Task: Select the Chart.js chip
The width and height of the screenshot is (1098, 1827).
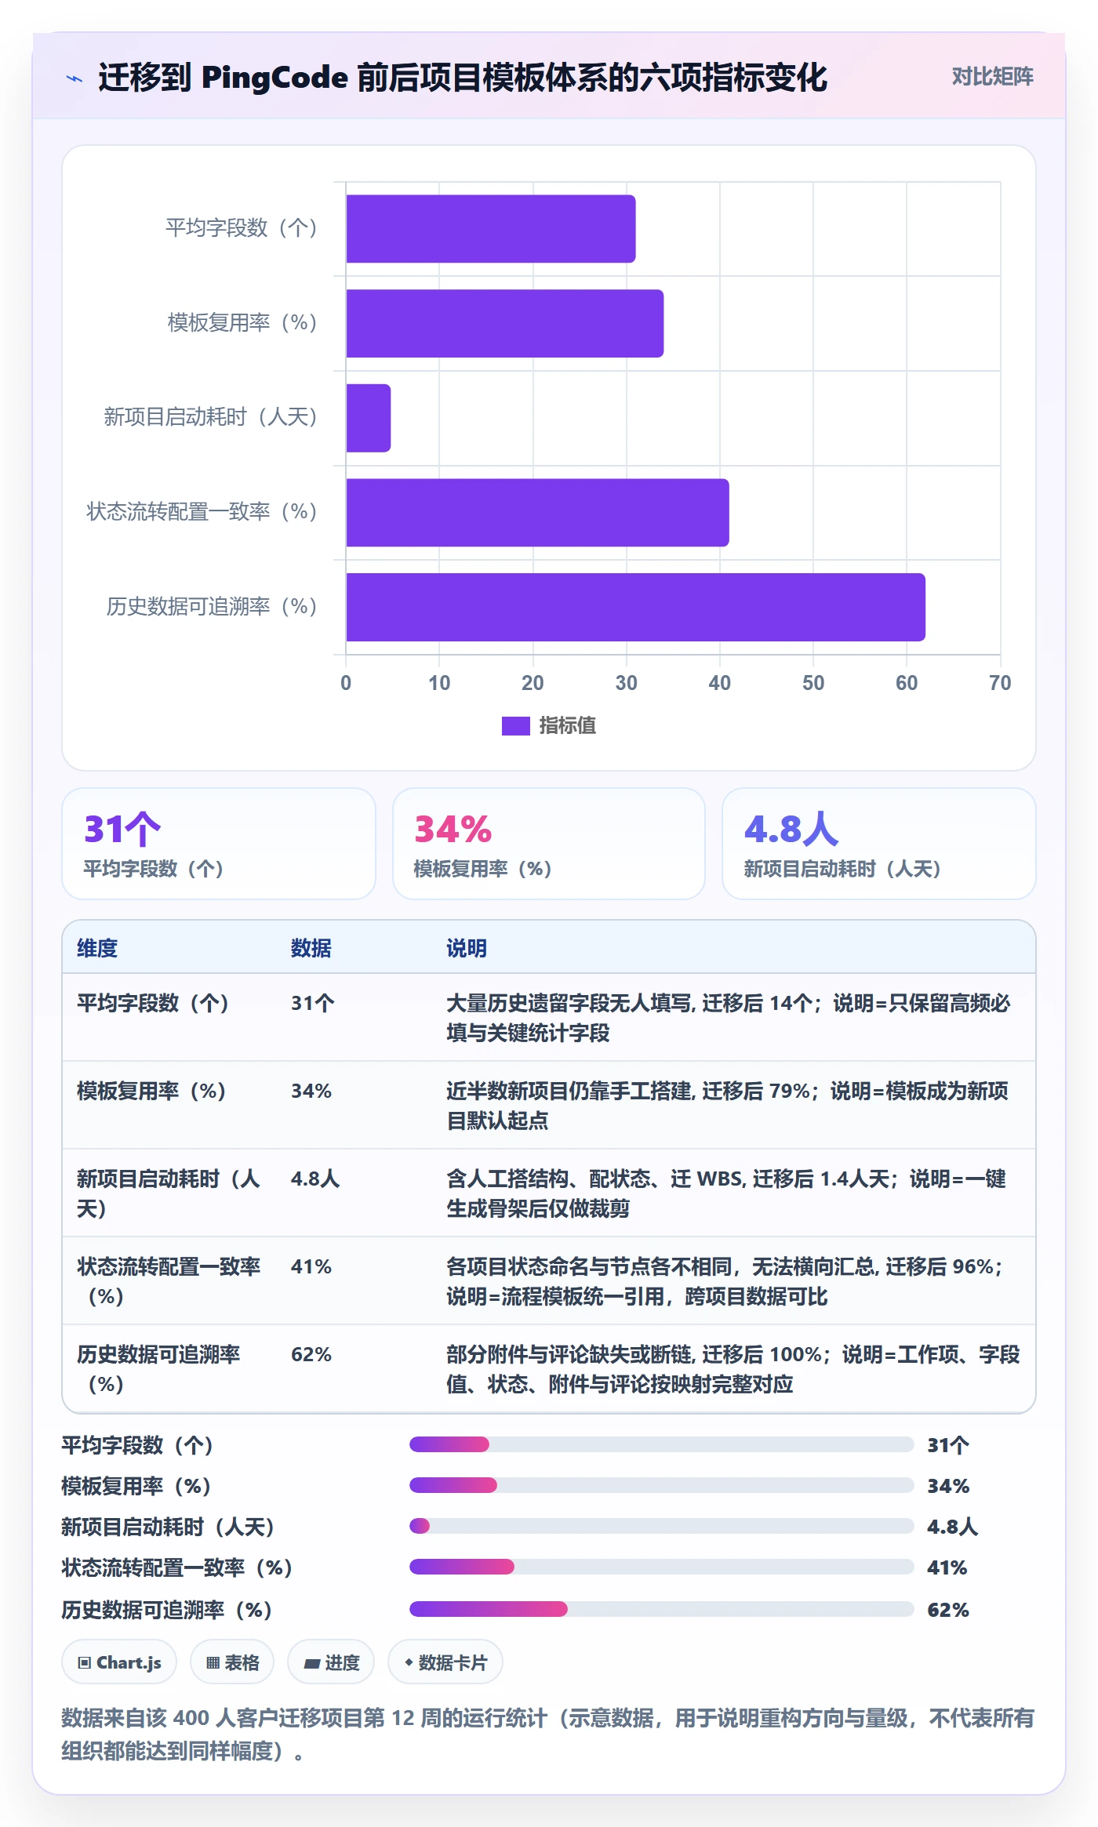Action: (119, 1662)
